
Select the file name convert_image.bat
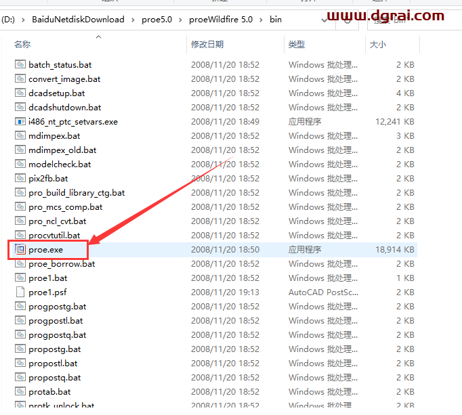click(64, 79)
